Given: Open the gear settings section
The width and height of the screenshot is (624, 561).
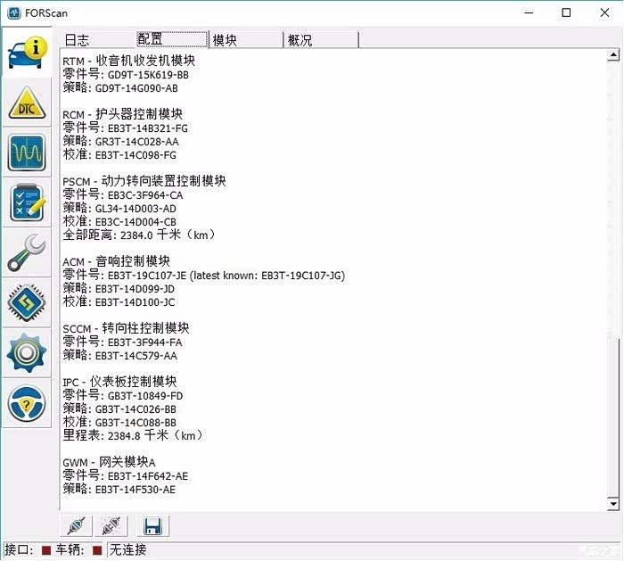Looking at the screenshot, I should [27, 353].
